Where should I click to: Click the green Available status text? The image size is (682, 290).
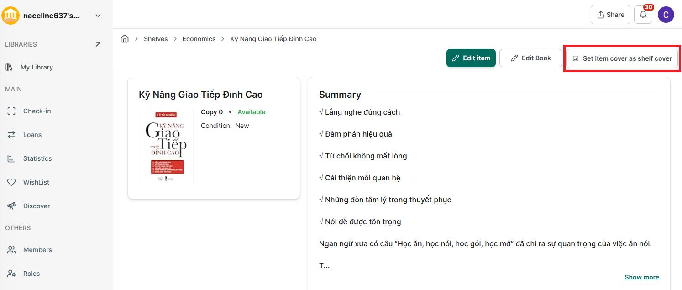(252, 112)
